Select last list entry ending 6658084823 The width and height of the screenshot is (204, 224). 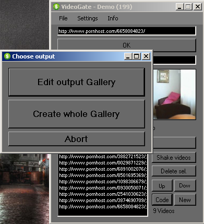(x=103, y=207)
